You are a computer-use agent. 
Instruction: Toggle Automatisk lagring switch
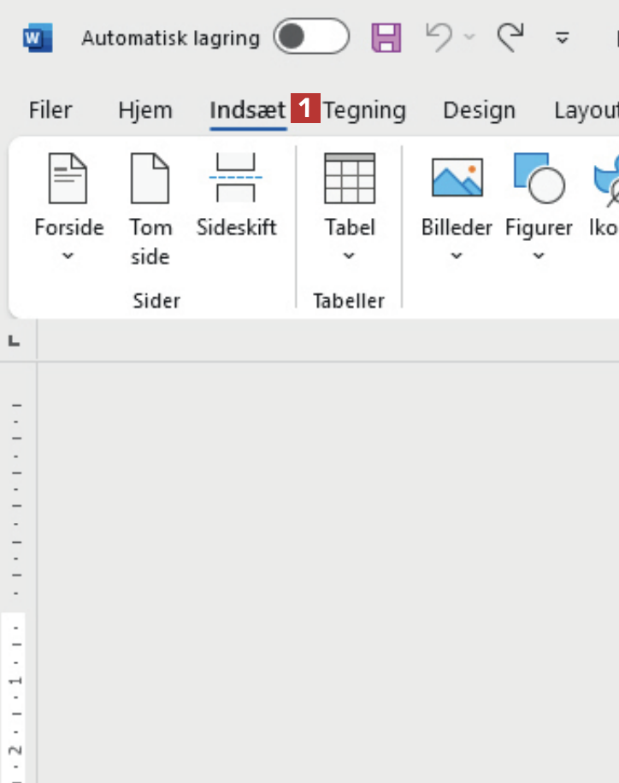[x=310, y=38]
